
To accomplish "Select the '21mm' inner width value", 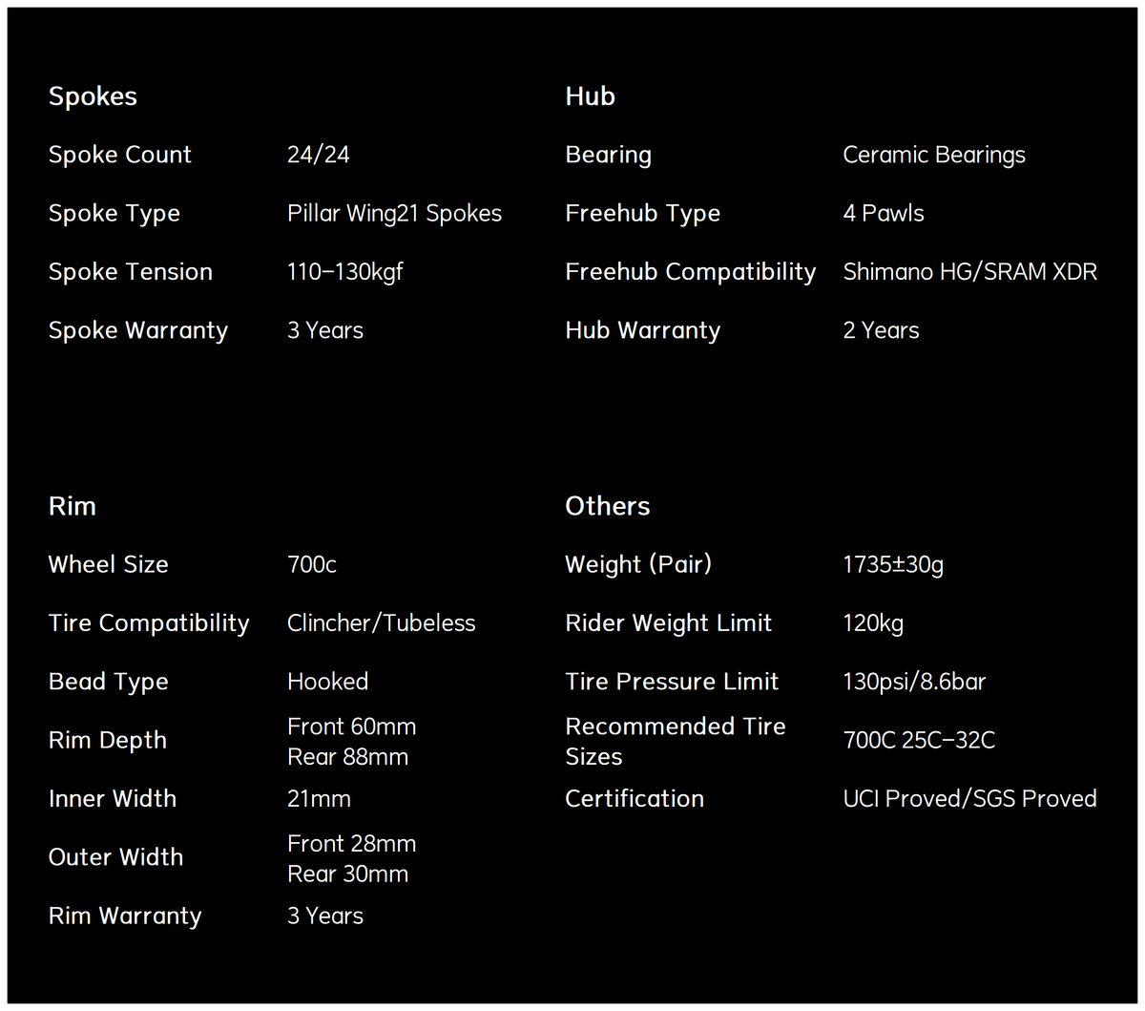I will point(319,799).
